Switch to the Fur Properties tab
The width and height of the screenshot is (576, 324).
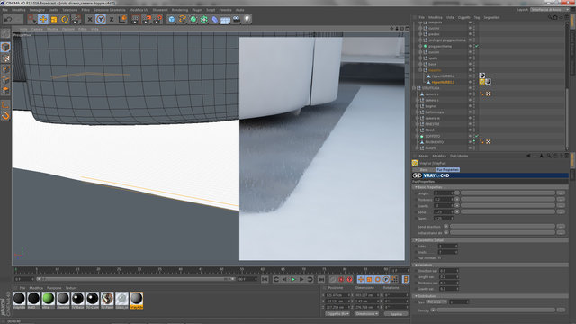point(448,170)
